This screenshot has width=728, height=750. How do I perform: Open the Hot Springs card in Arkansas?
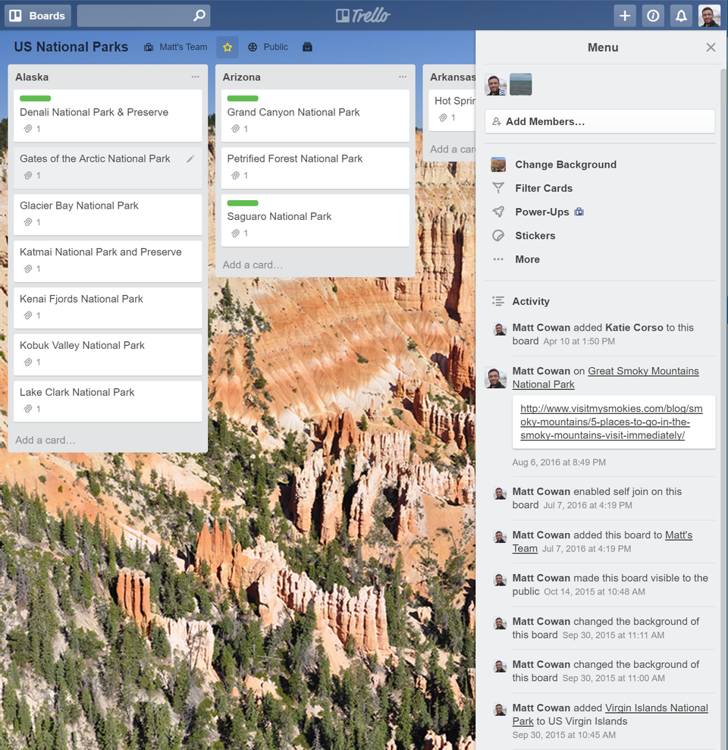point(452,110)
